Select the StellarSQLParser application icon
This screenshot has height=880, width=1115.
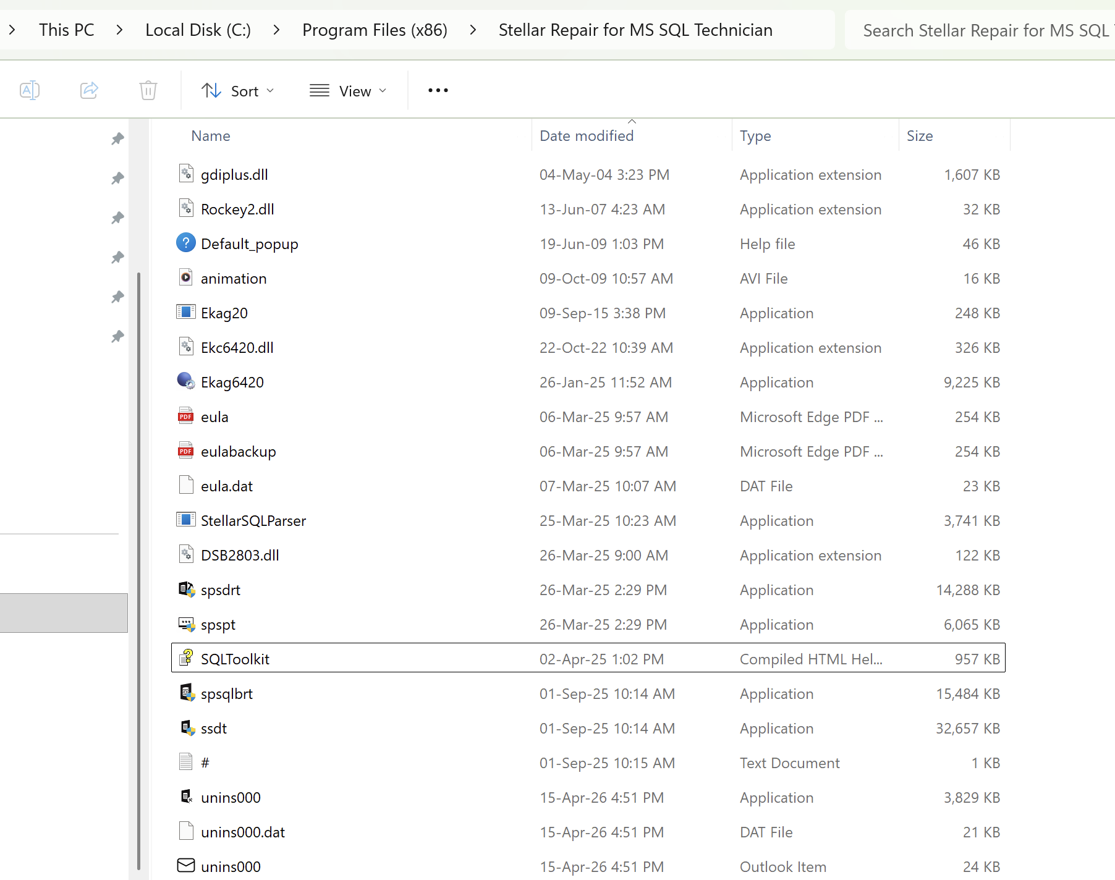tap(186, 520)
